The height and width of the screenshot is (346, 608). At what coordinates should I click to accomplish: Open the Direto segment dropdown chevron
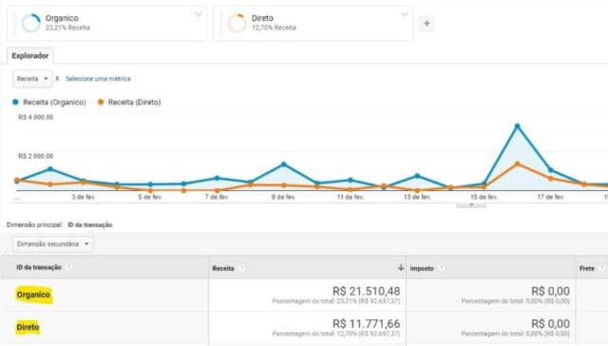[405, 15]
